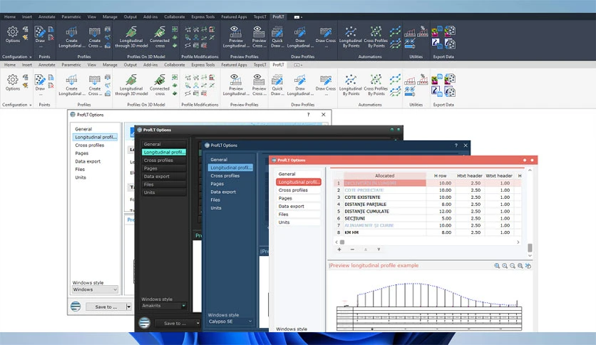Open Windows style dropdown showing Amakrits
596x345 pixels.
coord(164,306)
